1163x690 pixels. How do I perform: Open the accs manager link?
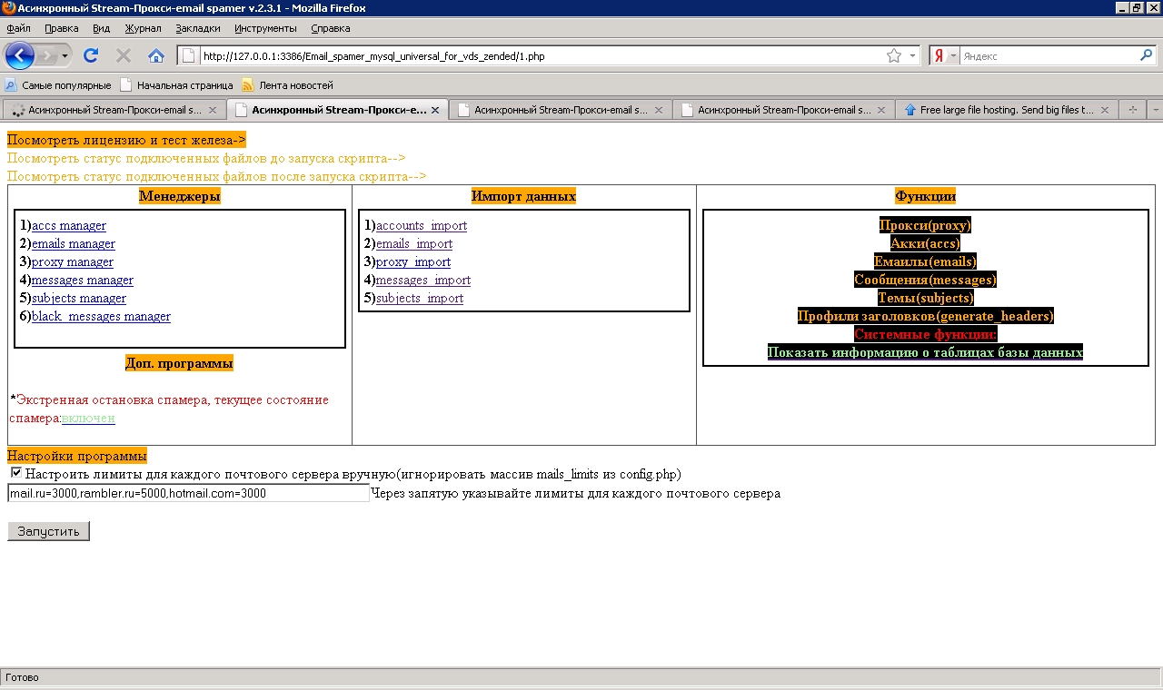69,225
